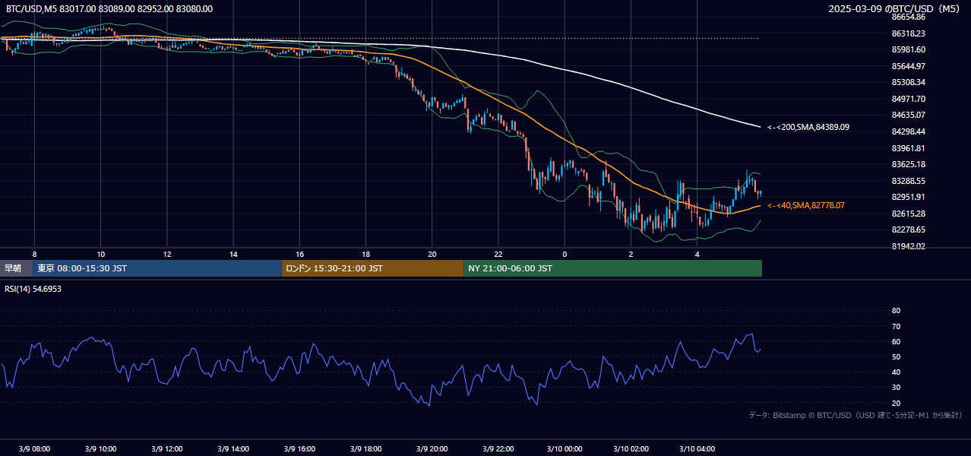Click the BTC/USD,M5 OHLC header text
971x456 pixels.
(109, 9)
